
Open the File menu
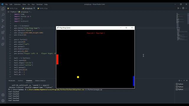click(6, 4)
